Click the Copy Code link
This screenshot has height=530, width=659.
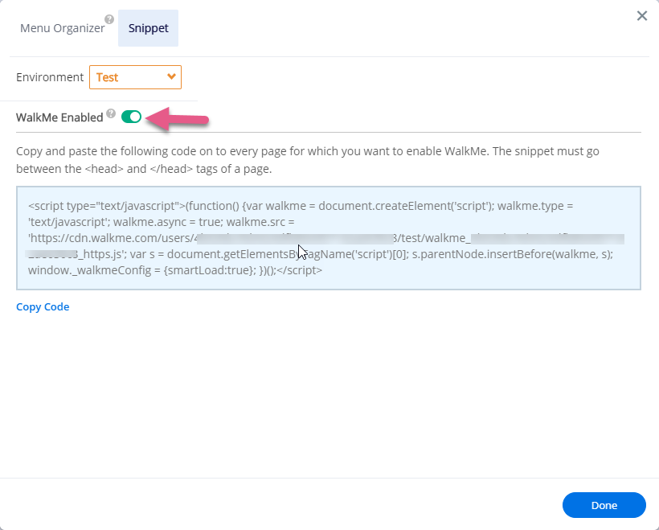click(x=43, y=306)
